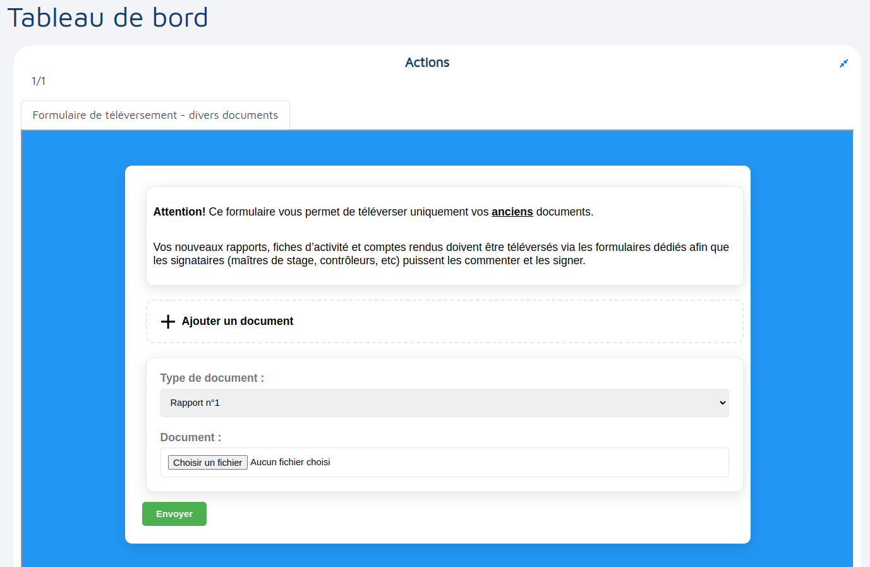Select the Rapport n°1 value text
The image size is (870, 567).
click(195, 403)
